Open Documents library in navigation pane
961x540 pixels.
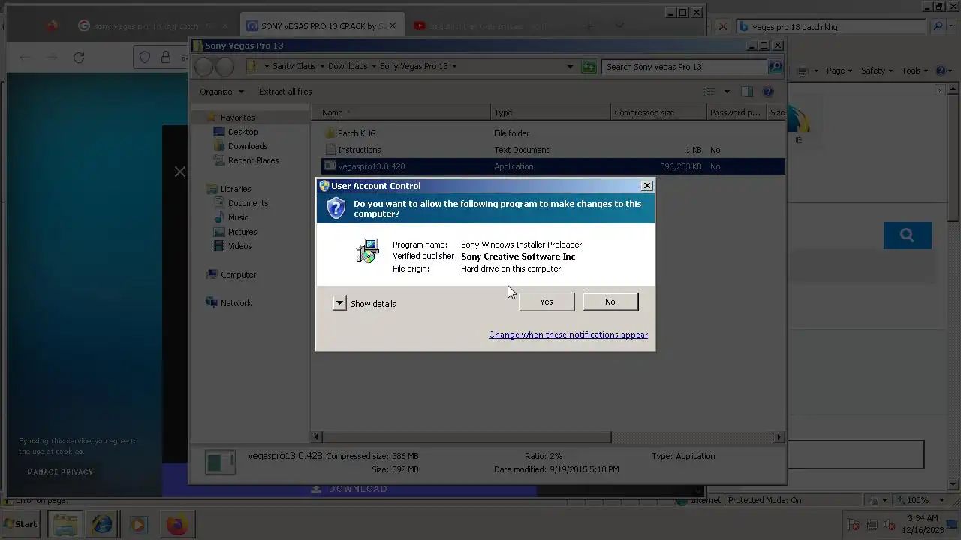[248, 203]
